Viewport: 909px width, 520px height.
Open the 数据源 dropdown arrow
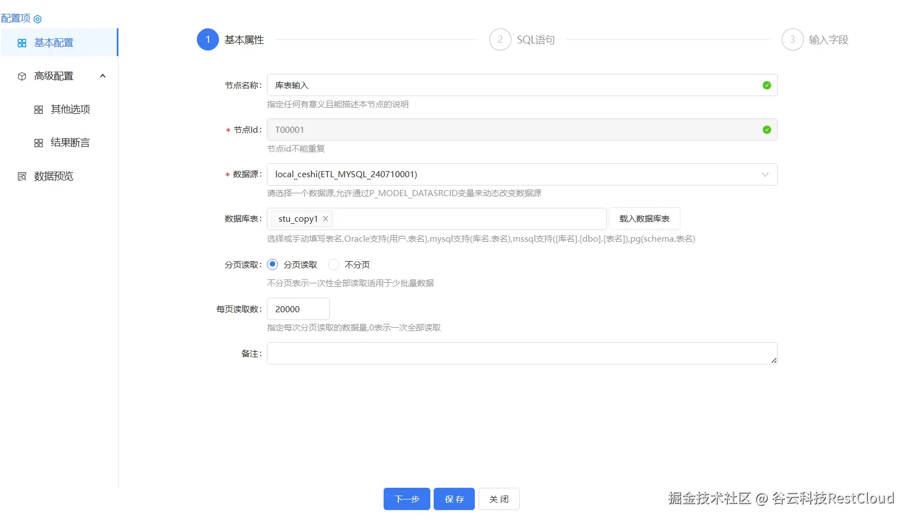tap(765, 174)
